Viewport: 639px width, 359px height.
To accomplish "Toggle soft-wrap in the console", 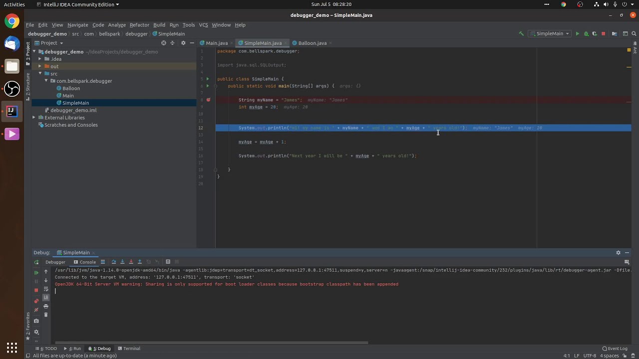I will coord(46,289).
